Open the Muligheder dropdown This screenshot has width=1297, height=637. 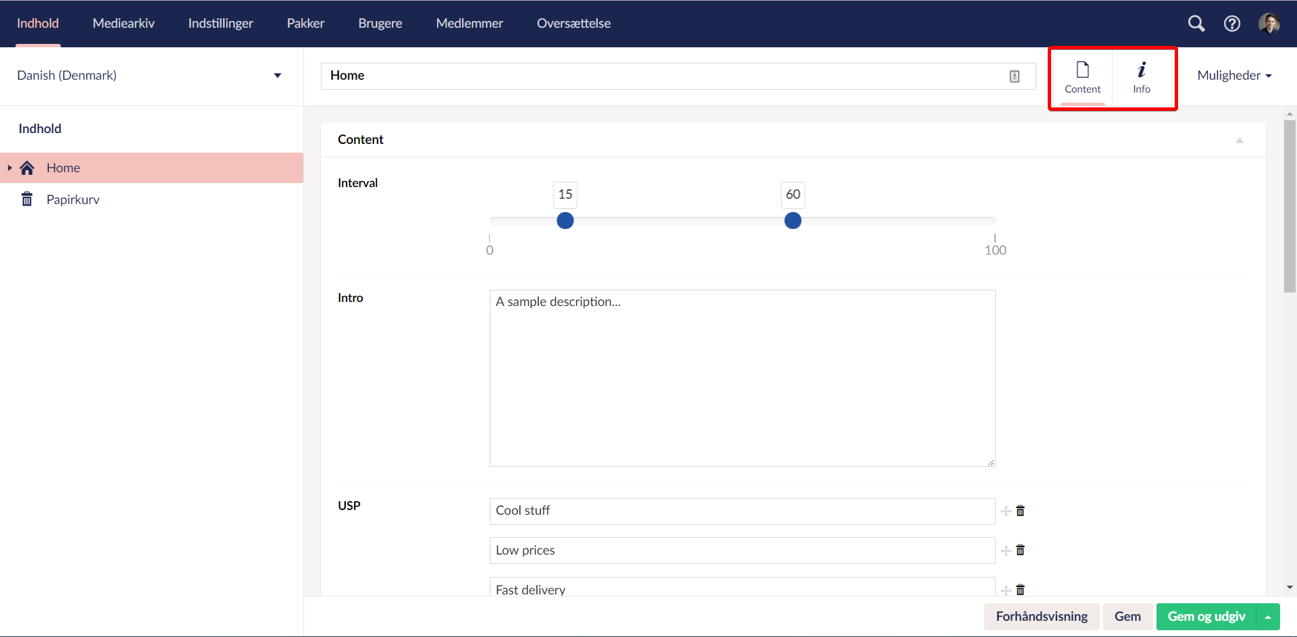1234,75
